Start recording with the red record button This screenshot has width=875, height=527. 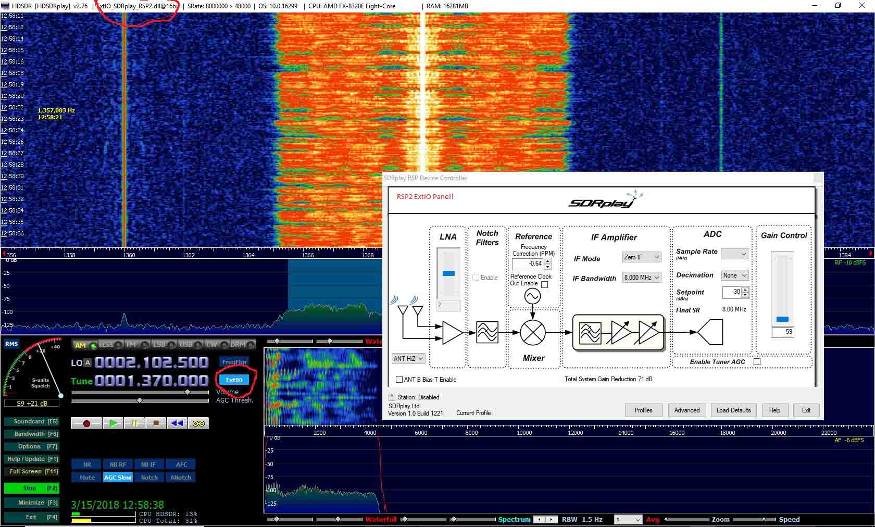(x=86, y=423)
